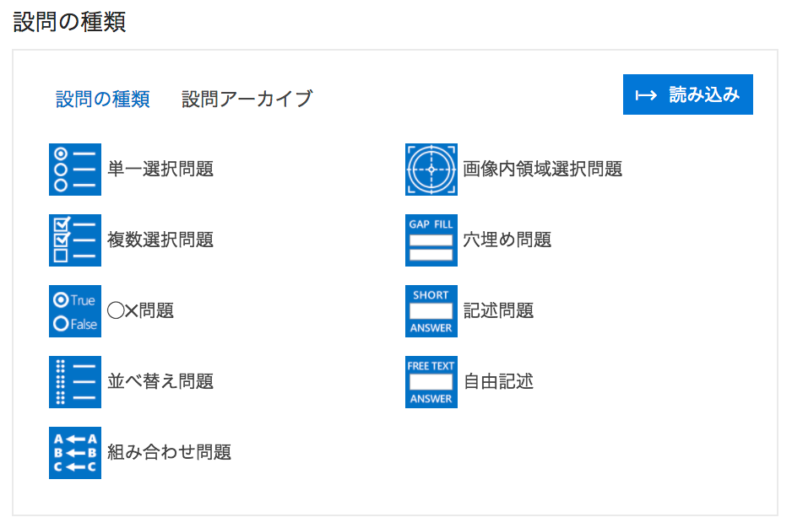This screenshot has height=528, width=792.
Task: Select the 並べ替え問題 text link
Action: coord(160,382)
